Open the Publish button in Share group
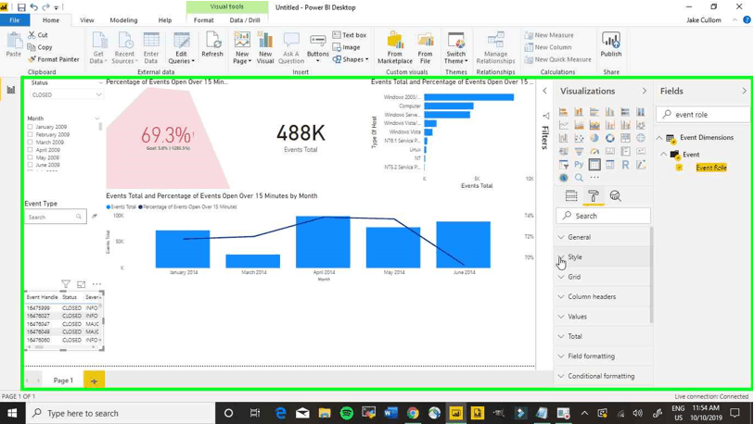This screenshot has width=754, height=424. pyautogui.click(x=610, y=45)
